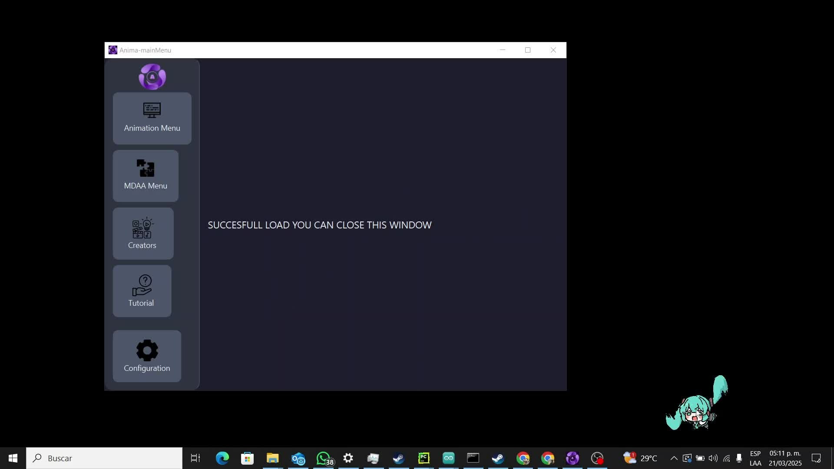
Task: Open the Configuration gear settings
Action: (147, 356)
